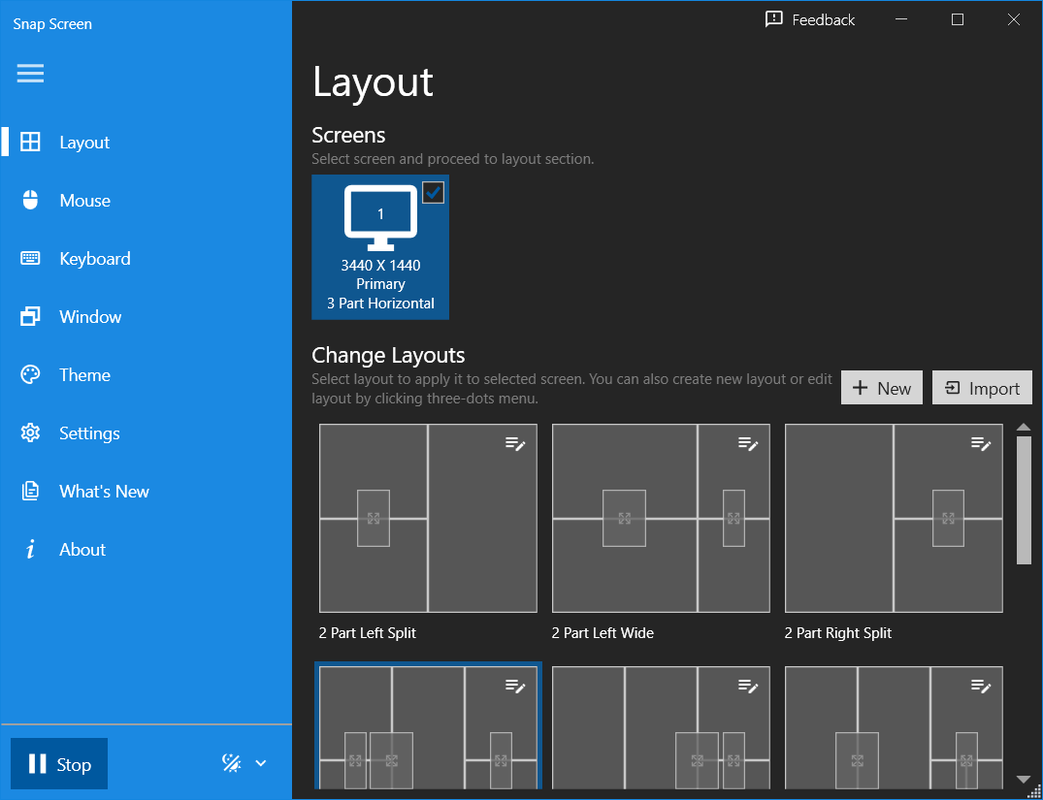Open the Mouse settings page
Viewport: 1043px width, 800px height.
click(84, 201)
